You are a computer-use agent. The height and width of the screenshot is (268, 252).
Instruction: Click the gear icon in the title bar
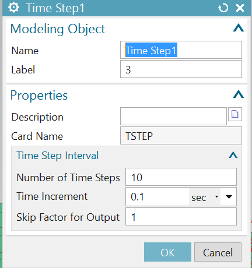13,8
